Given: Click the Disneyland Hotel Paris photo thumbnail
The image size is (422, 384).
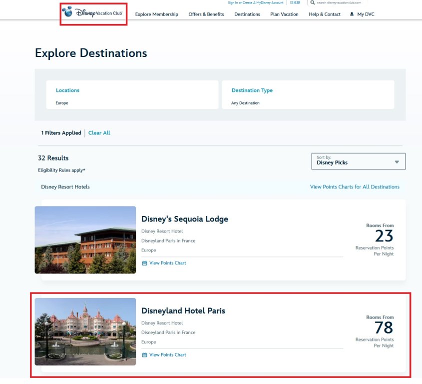Looking at the screenshot, I should click(x=85, y=331).
